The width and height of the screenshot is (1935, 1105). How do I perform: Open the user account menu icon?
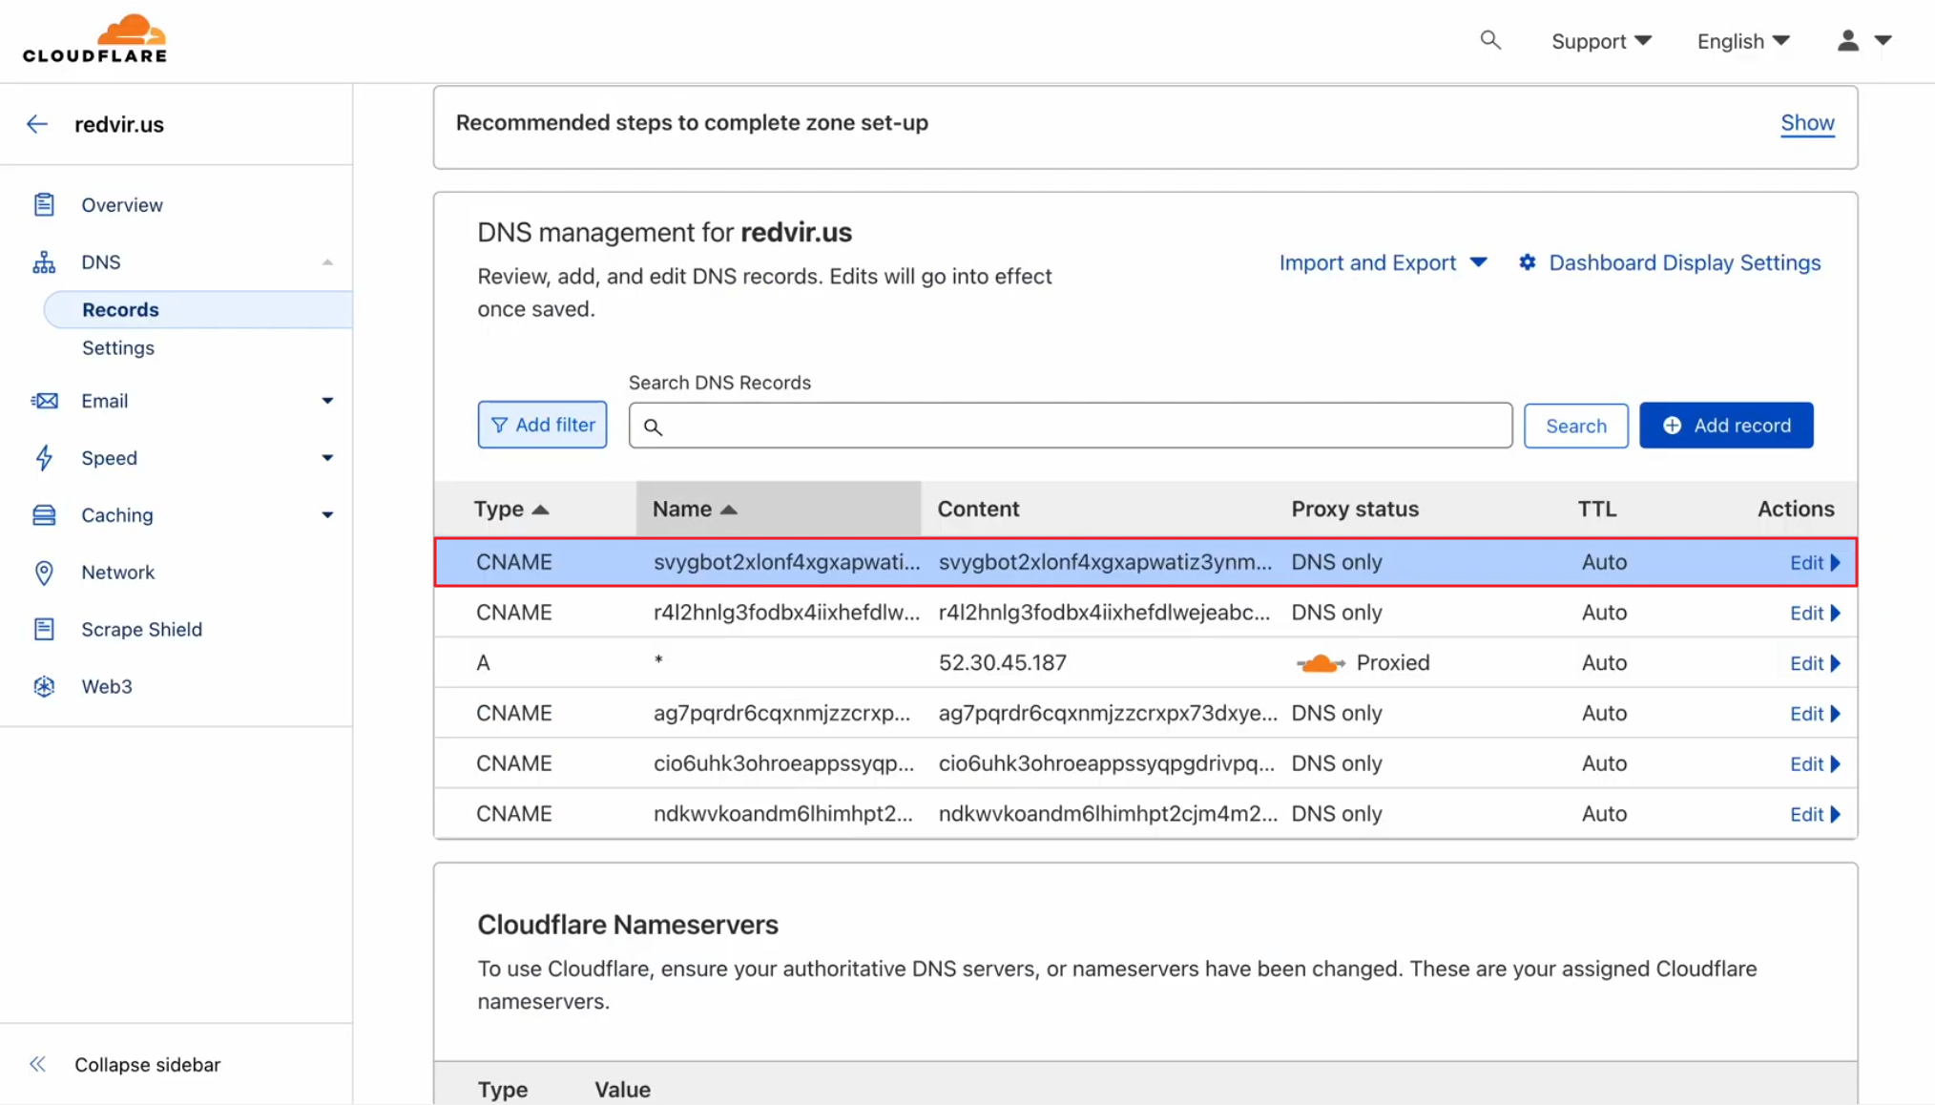tap(1849, 40)
